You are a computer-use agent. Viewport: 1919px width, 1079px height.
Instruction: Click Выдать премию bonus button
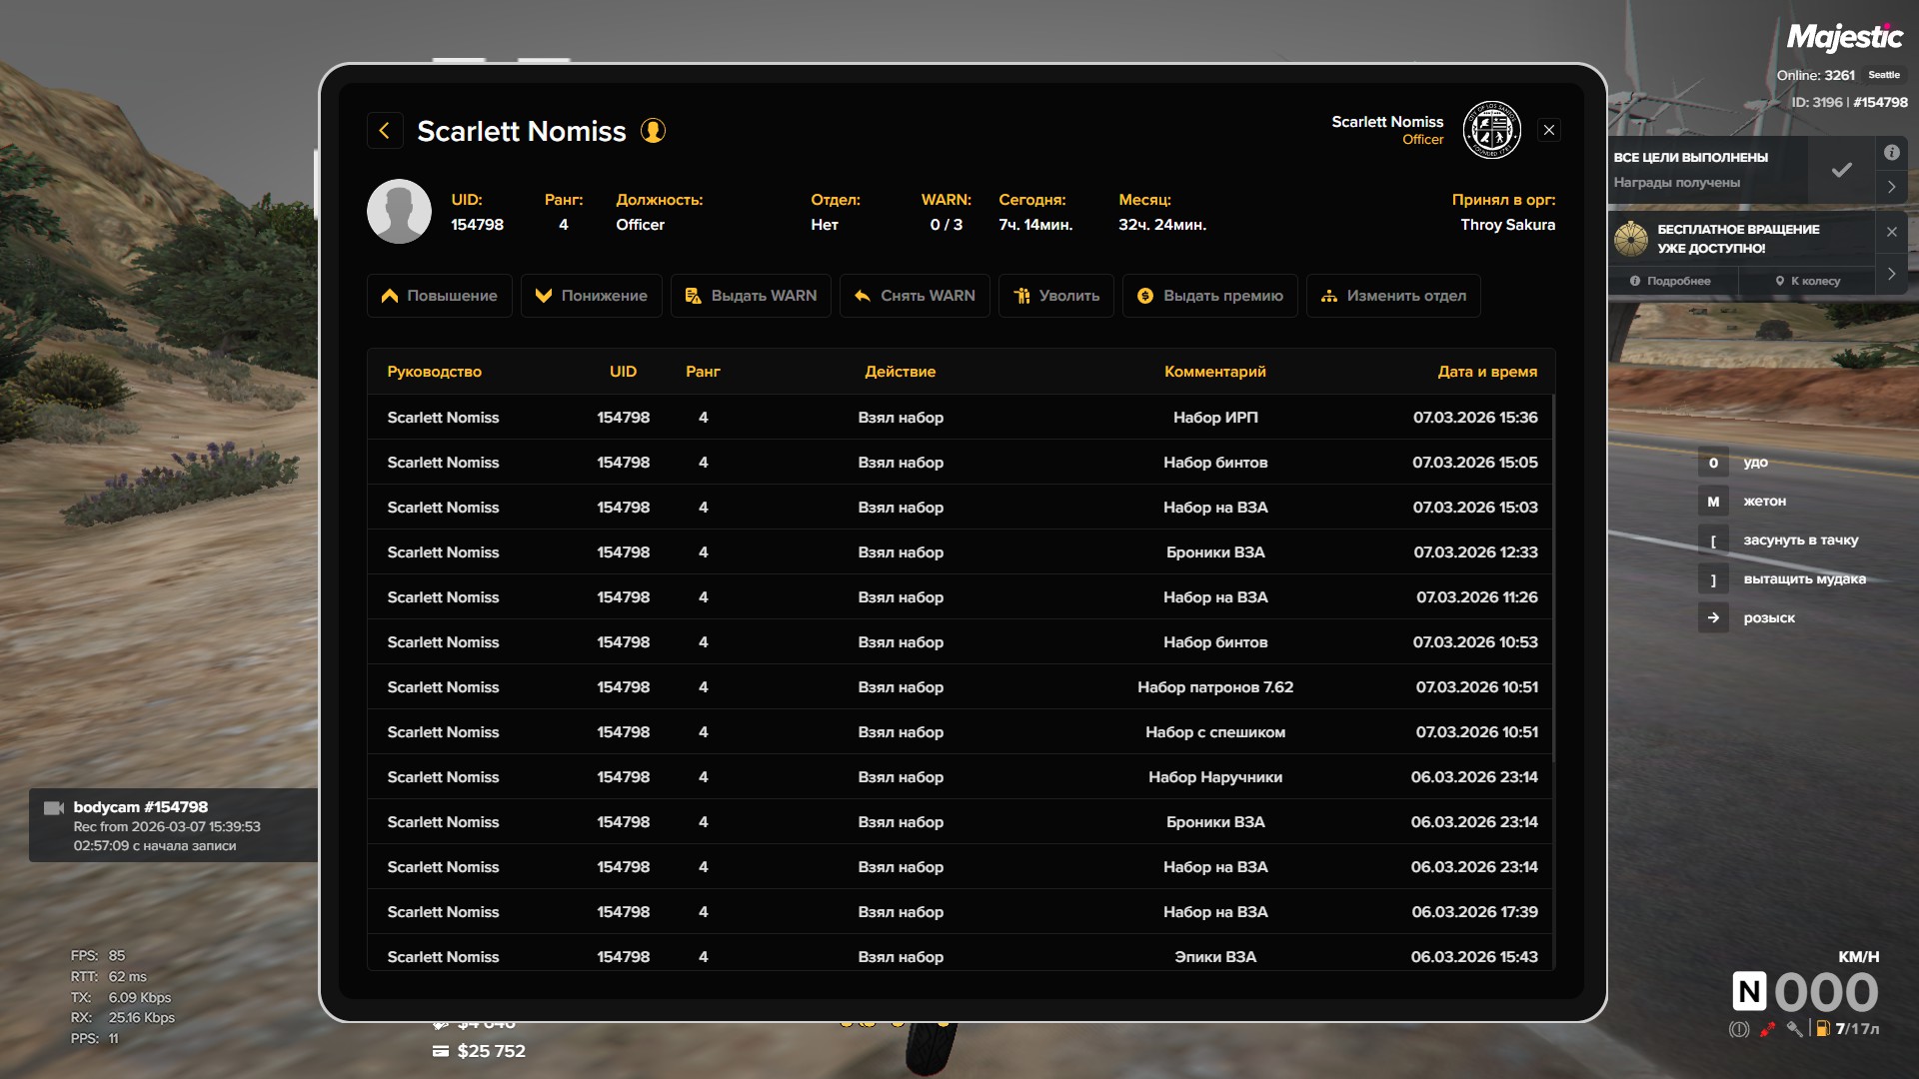tap(1209, 296)
